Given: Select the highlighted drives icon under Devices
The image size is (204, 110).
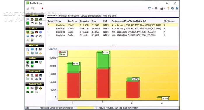Looking at the screenshot, I should [x=28, y=32].
